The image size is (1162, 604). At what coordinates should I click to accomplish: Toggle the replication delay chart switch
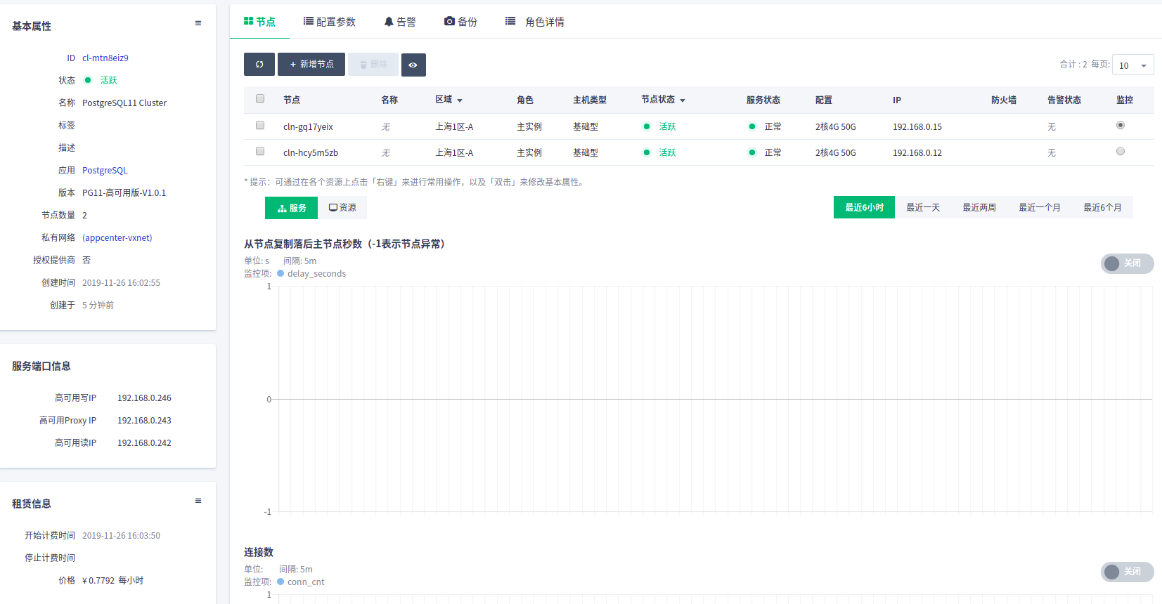click(x=1128, y=263)
